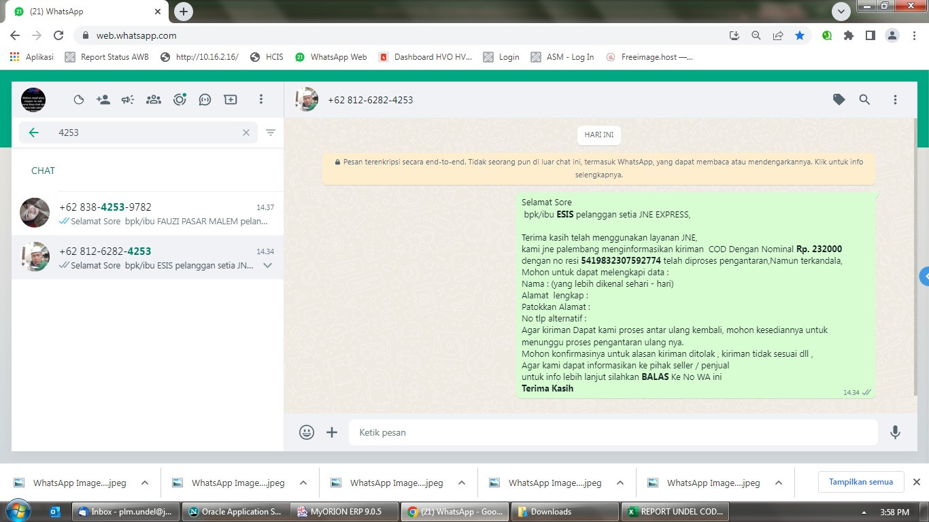
Task: Open the Oracle Application taskbar button
Action: click(x=235, y=512)
